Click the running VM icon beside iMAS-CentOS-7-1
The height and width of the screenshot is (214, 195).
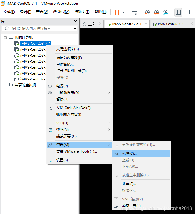(16, 44)
